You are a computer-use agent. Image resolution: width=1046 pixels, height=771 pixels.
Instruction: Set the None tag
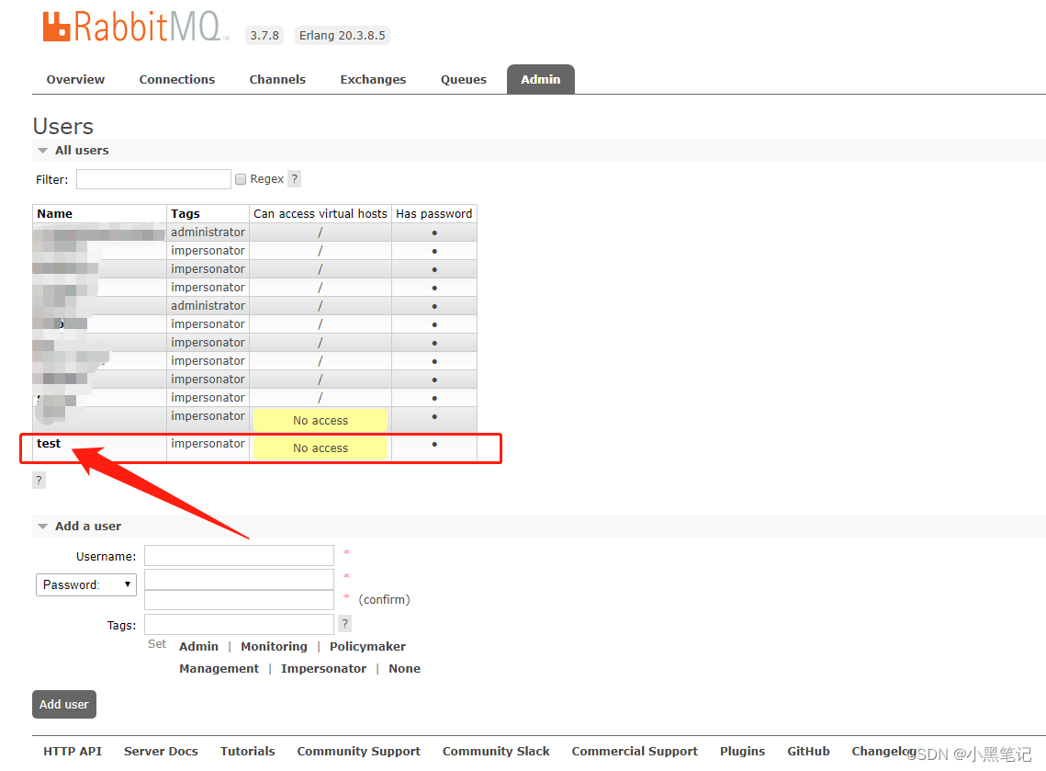pos(405,668)
